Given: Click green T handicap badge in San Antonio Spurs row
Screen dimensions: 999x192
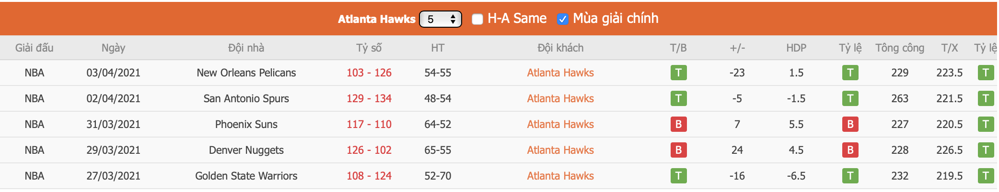Looking at the screenshot, I should 850,98.
